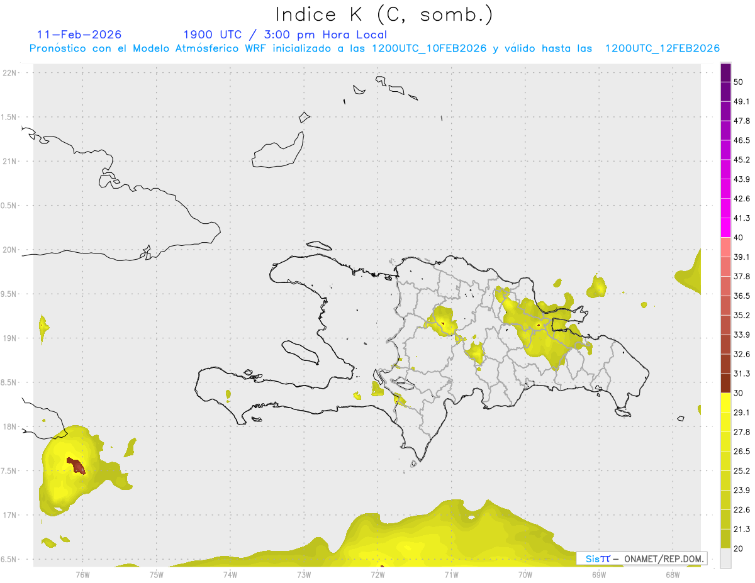Click the title "Indice K (C, somb.)"

click(x=384, y=14)
